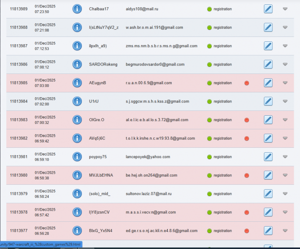Click info icon for user U1rU
This screenshot has width=300, height=249.
[77, 101]
